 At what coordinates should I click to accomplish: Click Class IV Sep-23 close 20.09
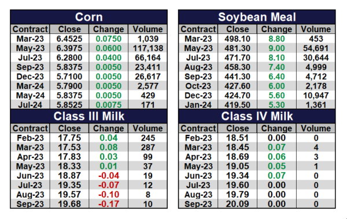[x=237, y=204]
